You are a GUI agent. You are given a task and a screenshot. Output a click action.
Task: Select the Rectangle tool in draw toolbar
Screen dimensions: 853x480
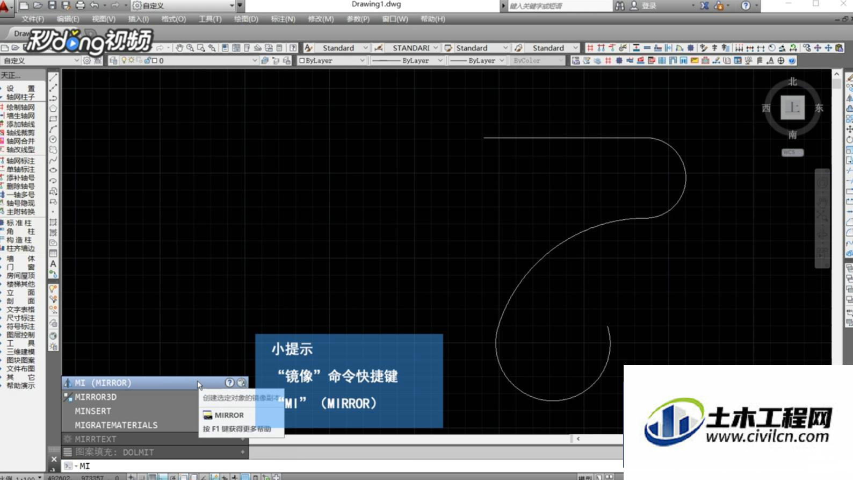[53, 119]
